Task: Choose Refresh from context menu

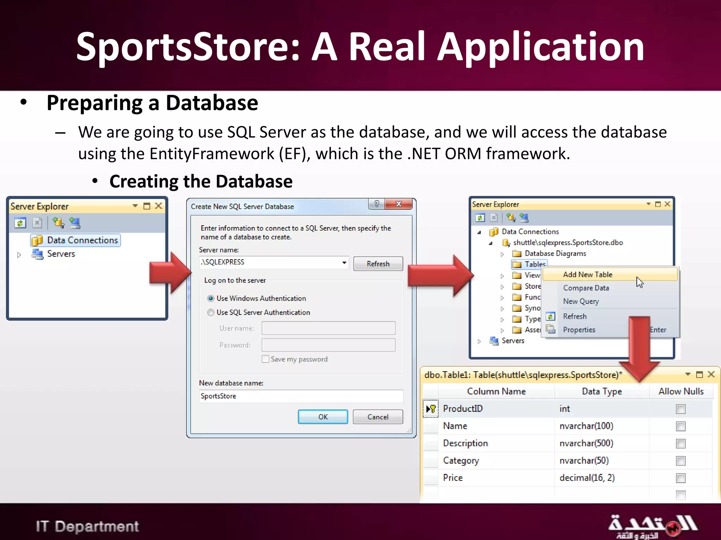Action: 610,316
